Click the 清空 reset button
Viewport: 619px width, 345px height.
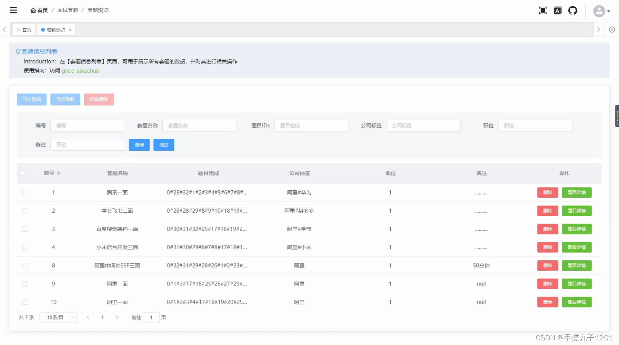click(x=164, y=145)
